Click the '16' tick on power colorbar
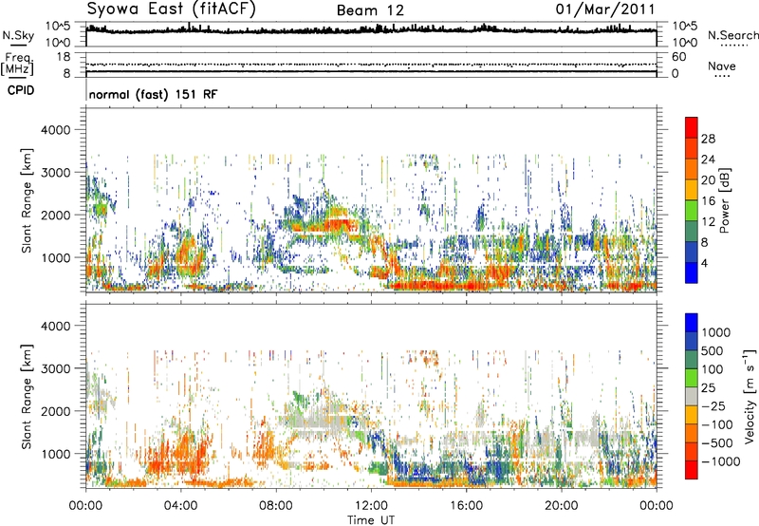The image size is (759, 526). 708,201
